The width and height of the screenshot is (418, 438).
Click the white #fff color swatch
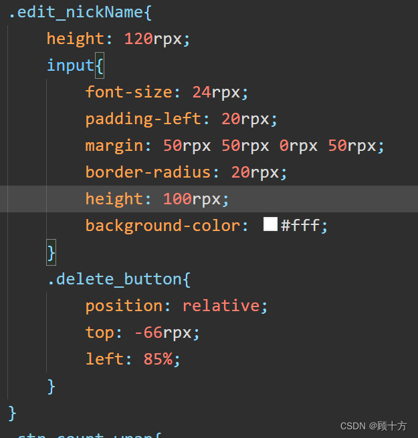[x=270, y=224]
